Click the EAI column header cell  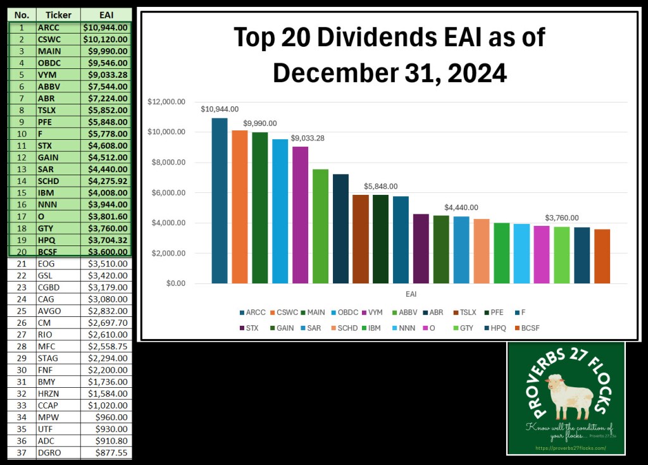(x=106, y=15)
